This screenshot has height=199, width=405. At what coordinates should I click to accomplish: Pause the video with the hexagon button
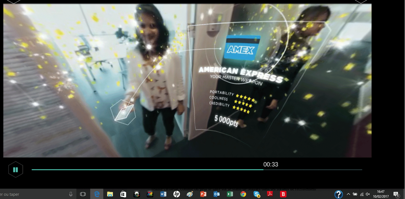(x=15, y=170)
